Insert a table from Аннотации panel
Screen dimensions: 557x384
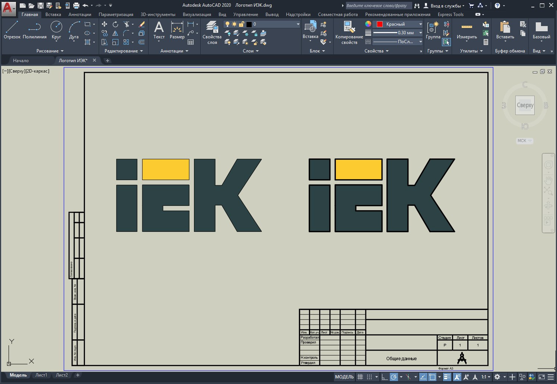tap(191, 42)
